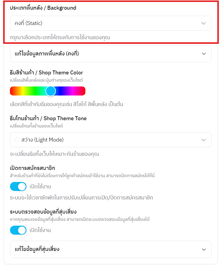Click the cyan handle on the theme color slider
Viewport: 222px width, 266px height.
click(x=51, y=91)
